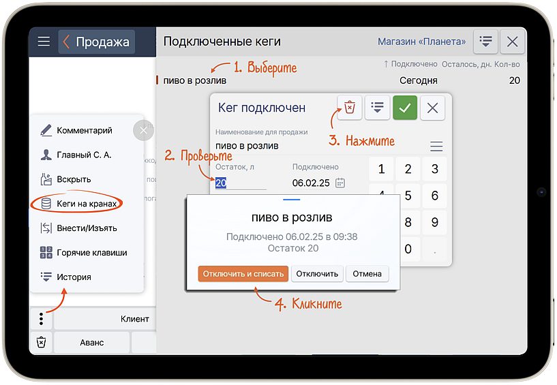
Task: Open «История» menu item
Action: [x=74, y=277]
